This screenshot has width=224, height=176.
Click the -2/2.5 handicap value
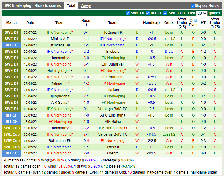pyautogui.click(x=151, y=140)
